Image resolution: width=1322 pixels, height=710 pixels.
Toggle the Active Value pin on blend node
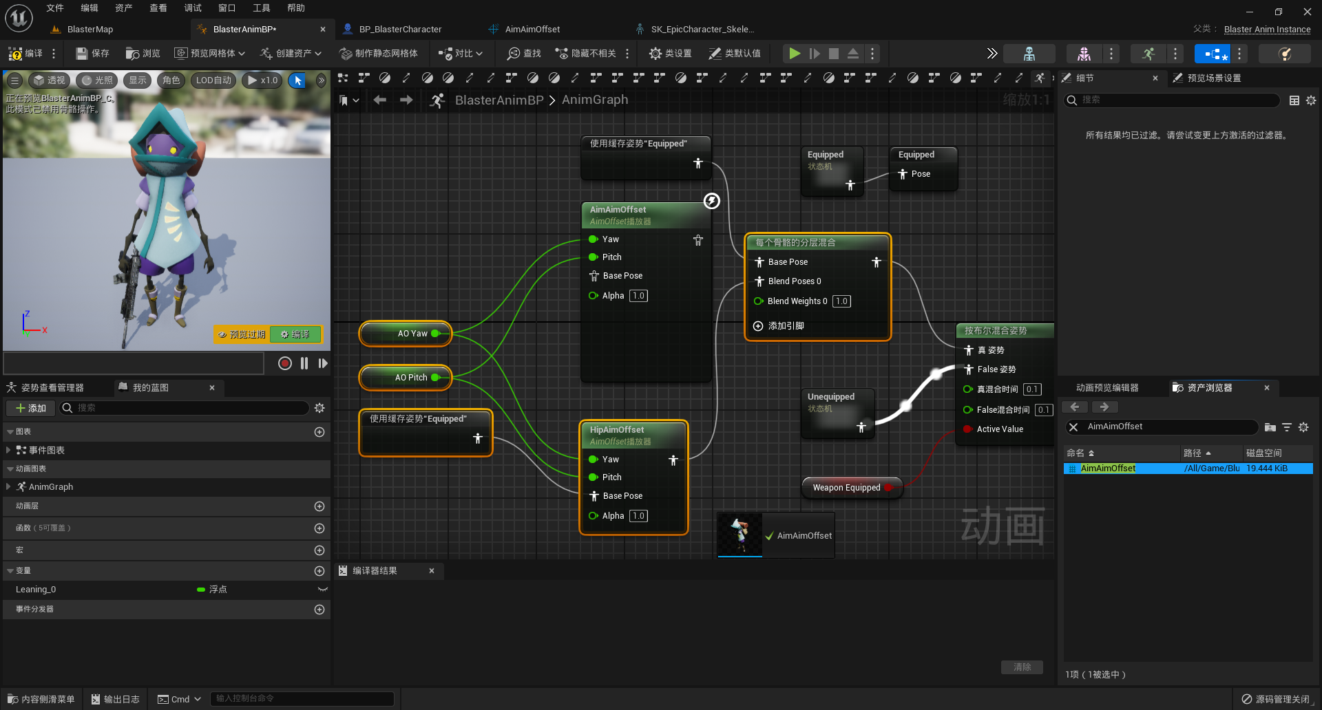[967, 429]
